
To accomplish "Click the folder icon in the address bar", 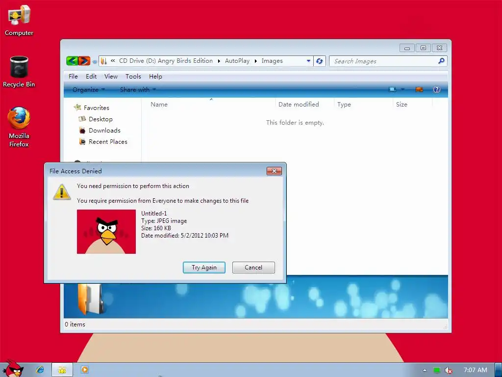I will click(x=103, y=61).
